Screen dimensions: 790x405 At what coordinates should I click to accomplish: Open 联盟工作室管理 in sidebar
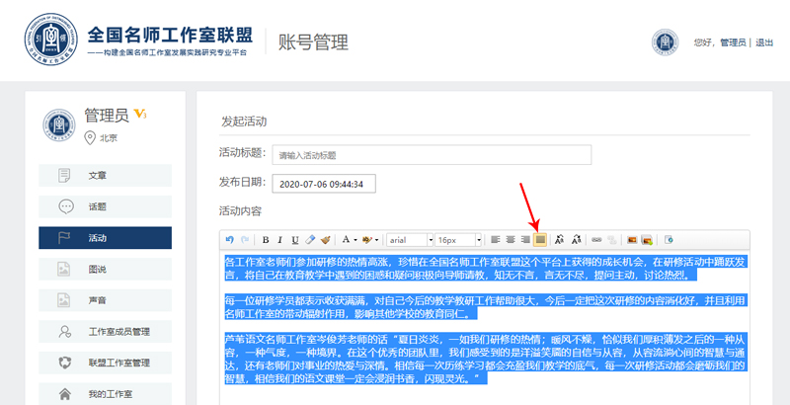[x=106, y=363]
